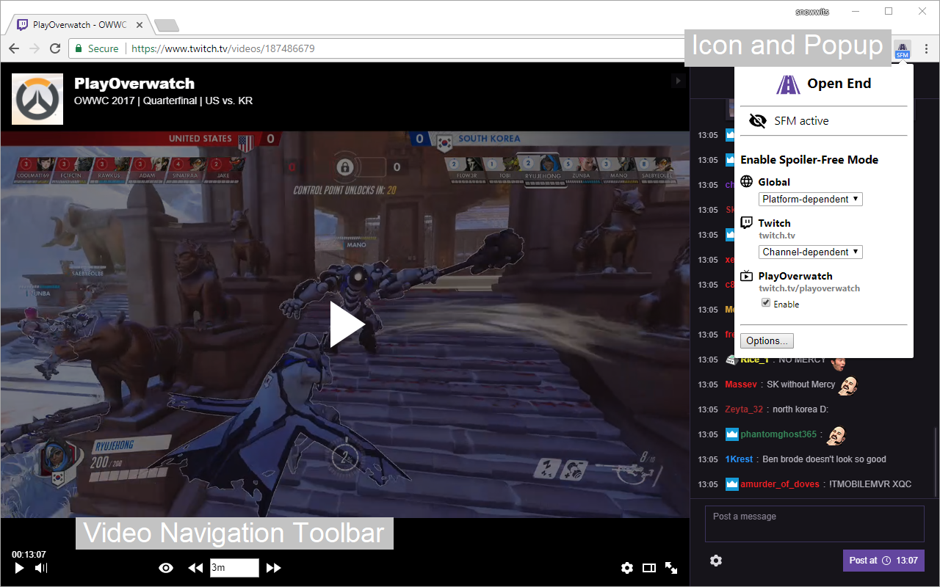Click the chat scrollbar thumb
The height and width of the screenshot is (587, 940).
(x=936, y=462)
